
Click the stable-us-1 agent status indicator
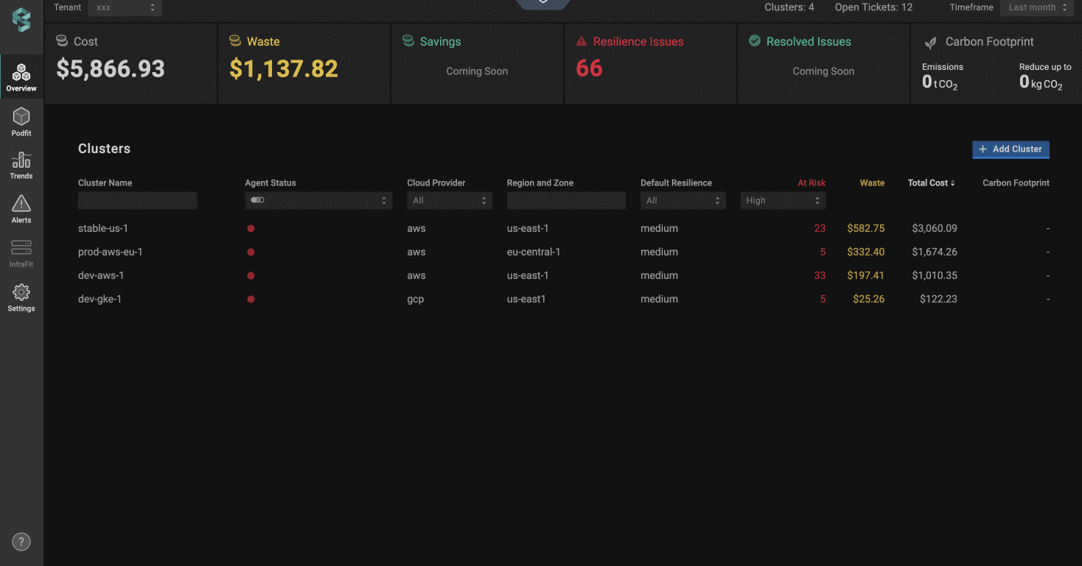[251, 229]
